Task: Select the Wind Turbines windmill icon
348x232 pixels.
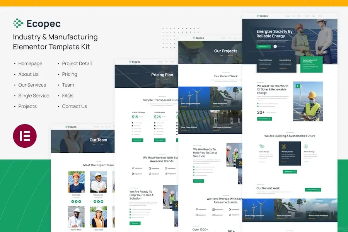Action: (x=284, y=147)
